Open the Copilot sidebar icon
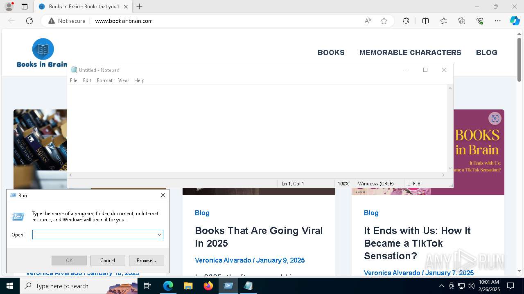The height and width of the screenshot is (294, 524). 515,21
